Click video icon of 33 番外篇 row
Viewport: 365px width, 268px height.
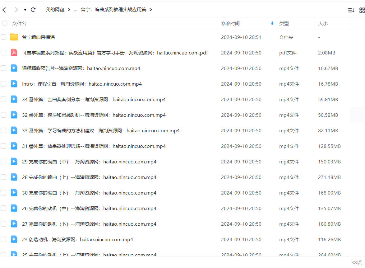(x=14, y=130)
